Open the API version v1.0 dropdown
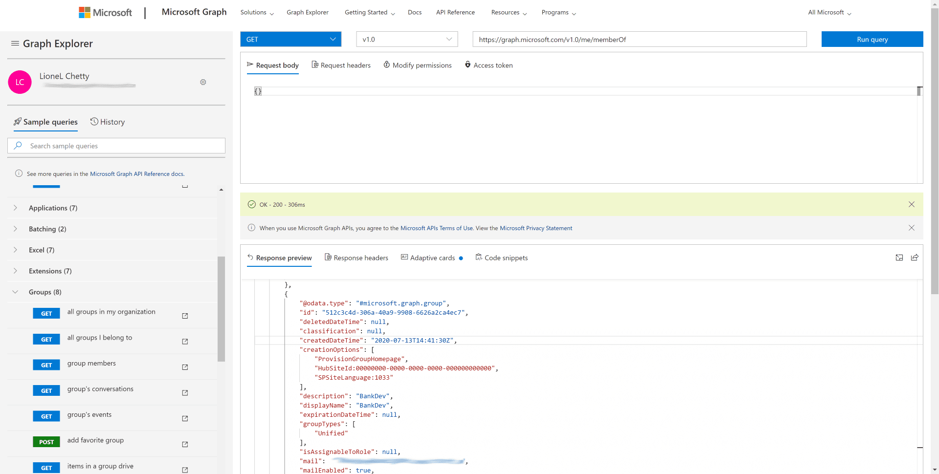Image resolution: width=939 pixels, height=474 pixels. [407, 39]
